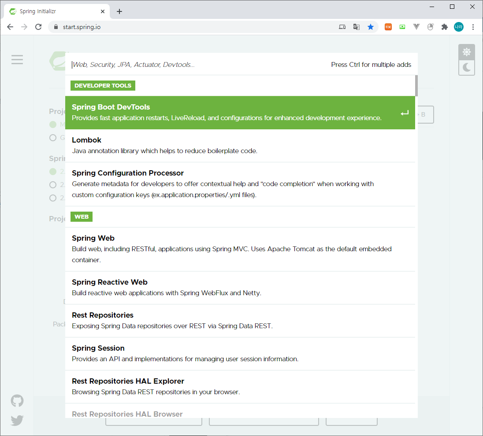
Task: Close the Spring Initializr tab
Action: pyautogui.click(x=103, y=11)
